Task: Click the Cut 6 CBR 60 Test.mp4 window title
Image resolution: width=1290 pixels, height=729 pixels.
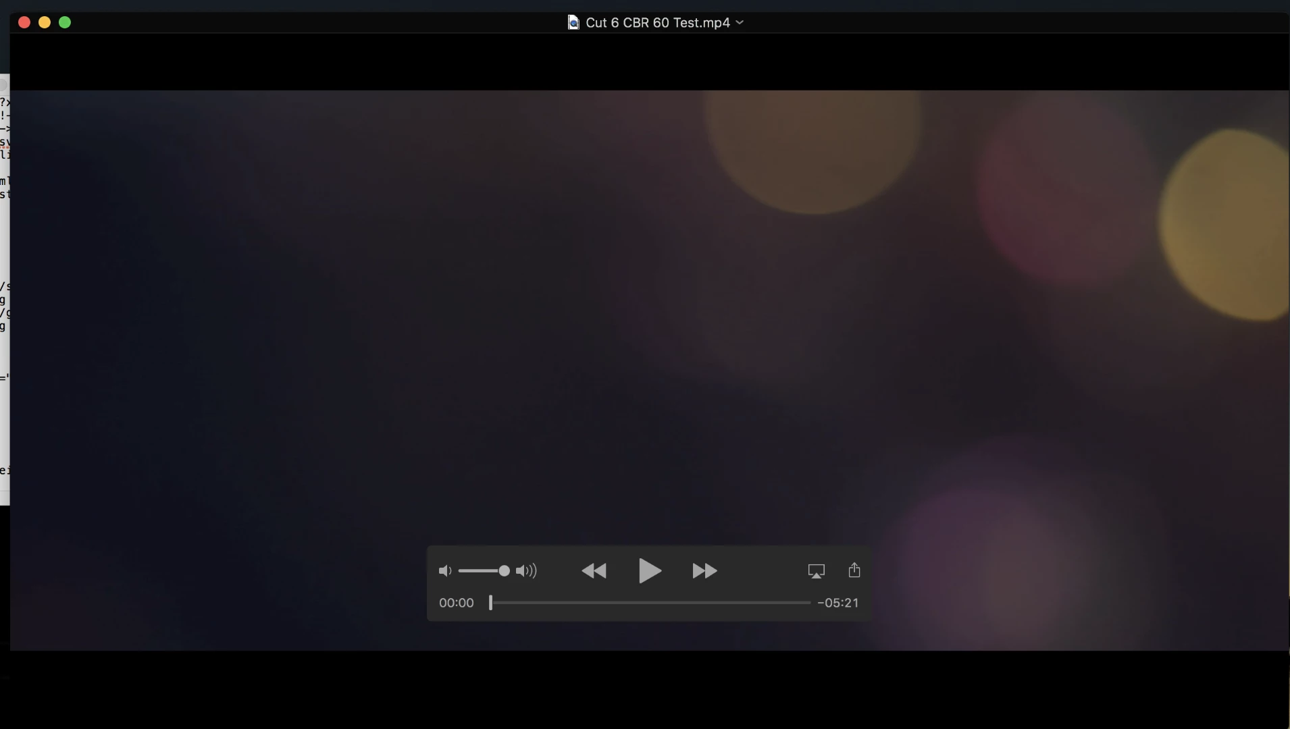Action: point(658,22)
